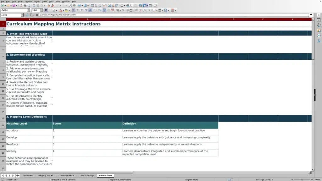Zoom in plus button

click(312, 179)
